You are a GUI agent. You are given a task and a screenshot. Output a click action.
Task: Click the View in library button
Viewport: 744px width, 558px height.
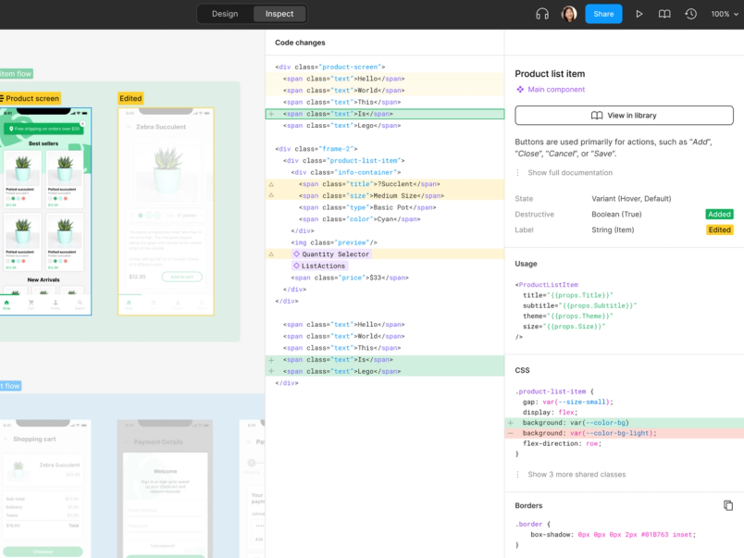pyautogui.click(x=624, y=115)
